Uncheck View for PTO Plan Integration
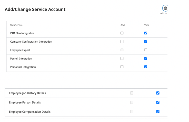This screenshot has width=189, height=122. click(146, 33)
